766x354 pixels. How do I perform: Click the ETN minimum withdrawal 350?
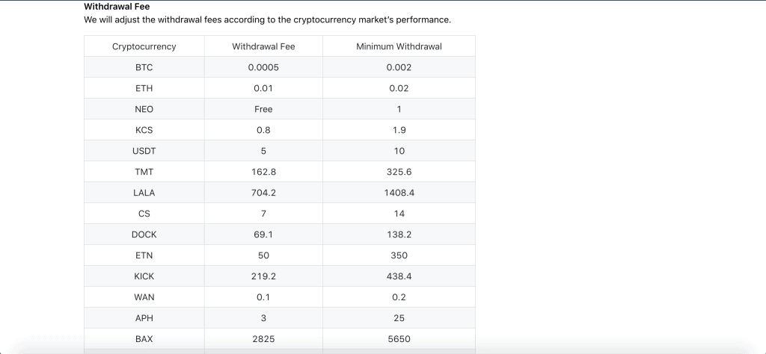(399, 255)
